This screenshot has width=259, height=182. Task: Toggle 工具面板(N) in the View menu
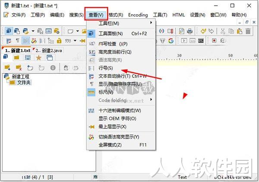click(121, 34)
